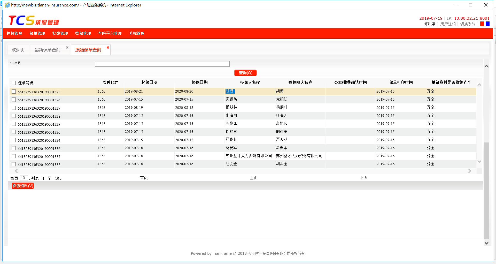Image resolution: width=496 pixels, height=264 pixels.
Task: Close the 原始保单查询 tab
Action: click(108, 48)
